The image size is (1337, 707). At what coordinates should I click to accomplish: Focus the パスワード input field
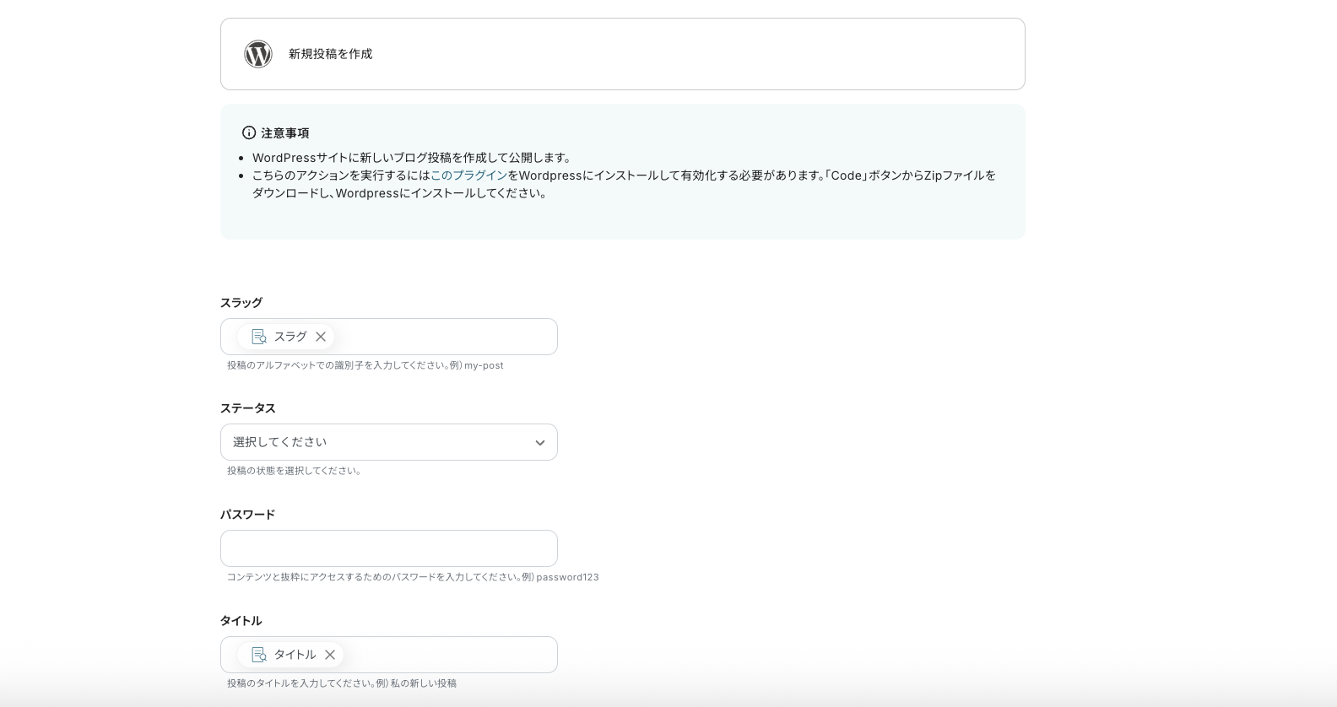point(388,548)
